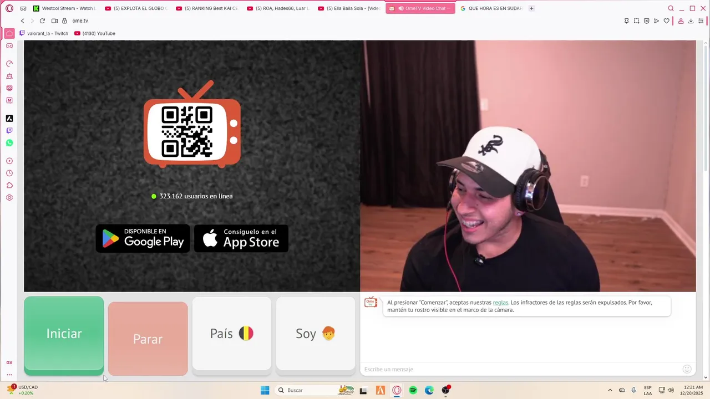The width and height of the screenshot is (710, 399).
Task: Click the Google Play download badge
Action: point(143,238)
